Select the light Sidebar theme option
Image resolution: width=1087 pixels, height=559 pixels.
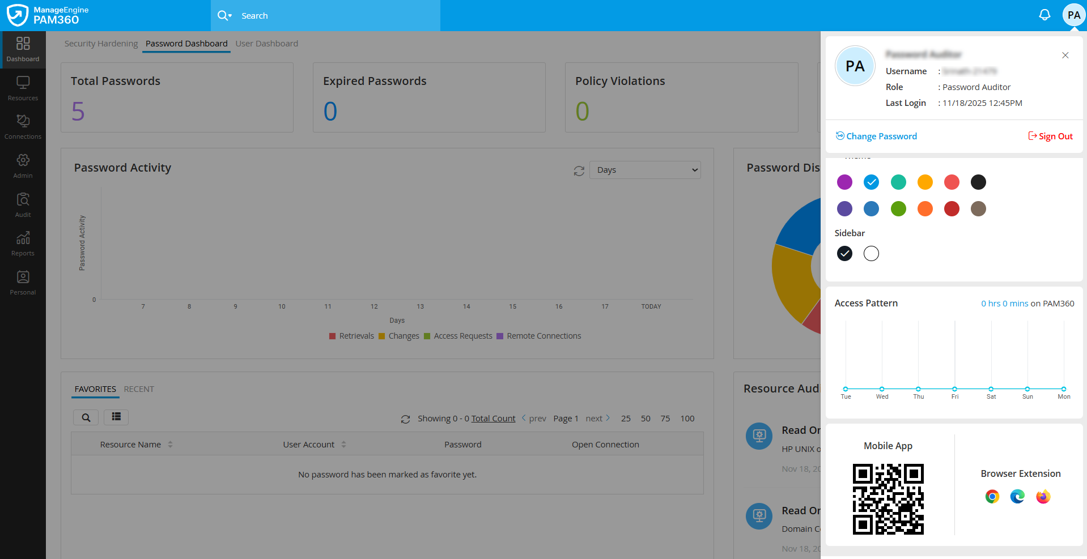871,253
